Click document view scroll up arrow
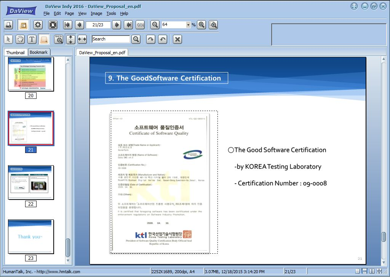The height and width of the screenshot is (277, 390). coord(384,59)
